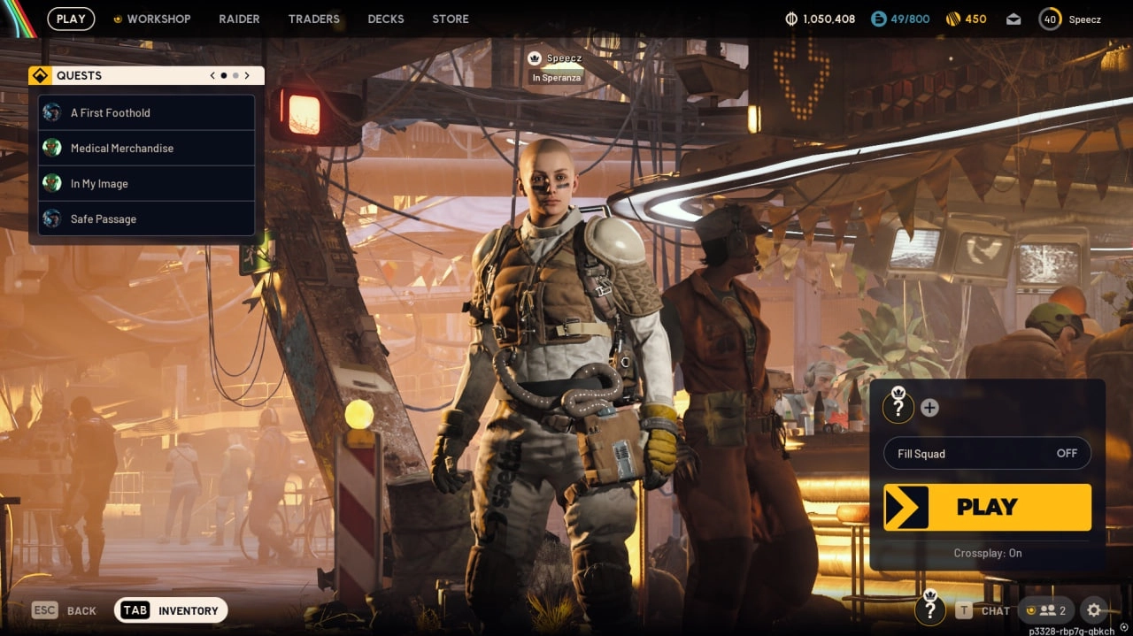Select the second quests page dot
The image size is (1133, 636).
click(x=235, y=76)
